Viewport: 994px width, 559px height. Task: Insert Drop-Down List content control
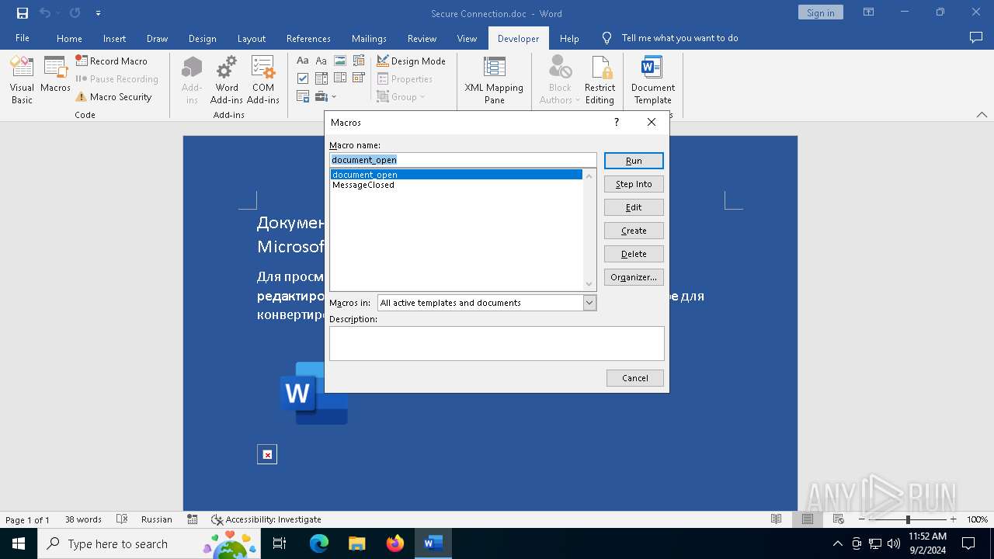pos(340,78)
